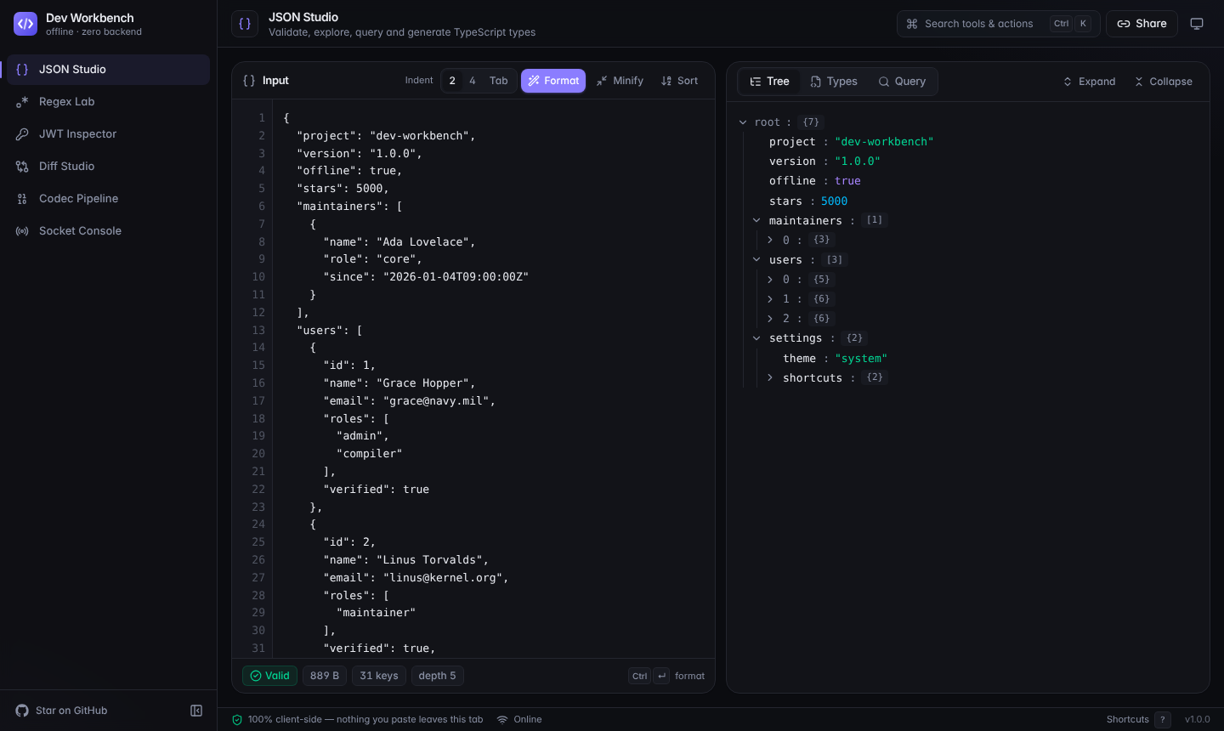
Task: Click the v1.0.0 version label
Action: coord(1198,720)
